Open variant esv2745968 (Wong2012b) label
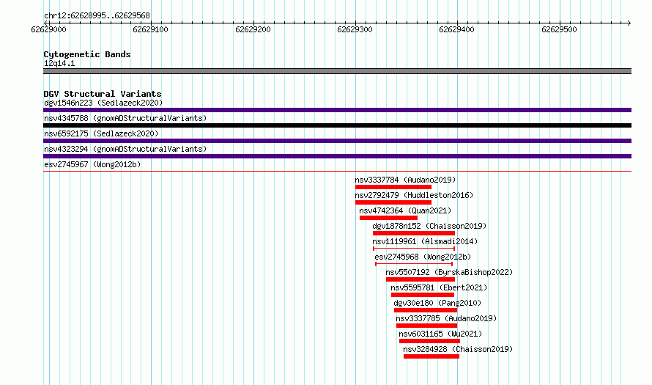The height and width of the screenshot is (385, 652). coord(423,257)
